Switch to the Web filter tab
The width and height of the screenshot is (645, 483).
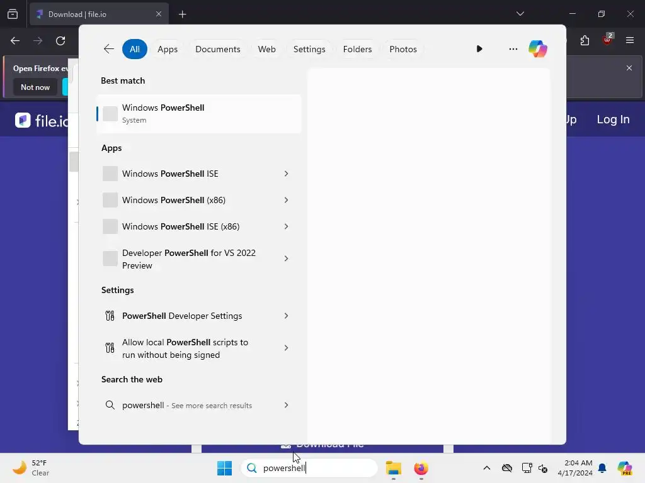tap(266, 49)
